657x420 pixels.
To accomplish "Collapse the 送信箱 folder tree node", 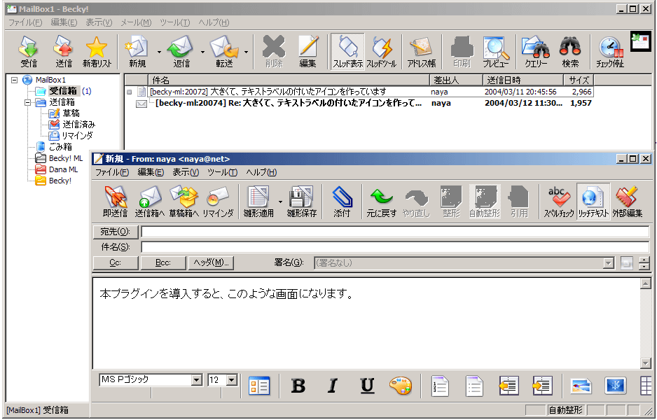I will click(27, 102).
